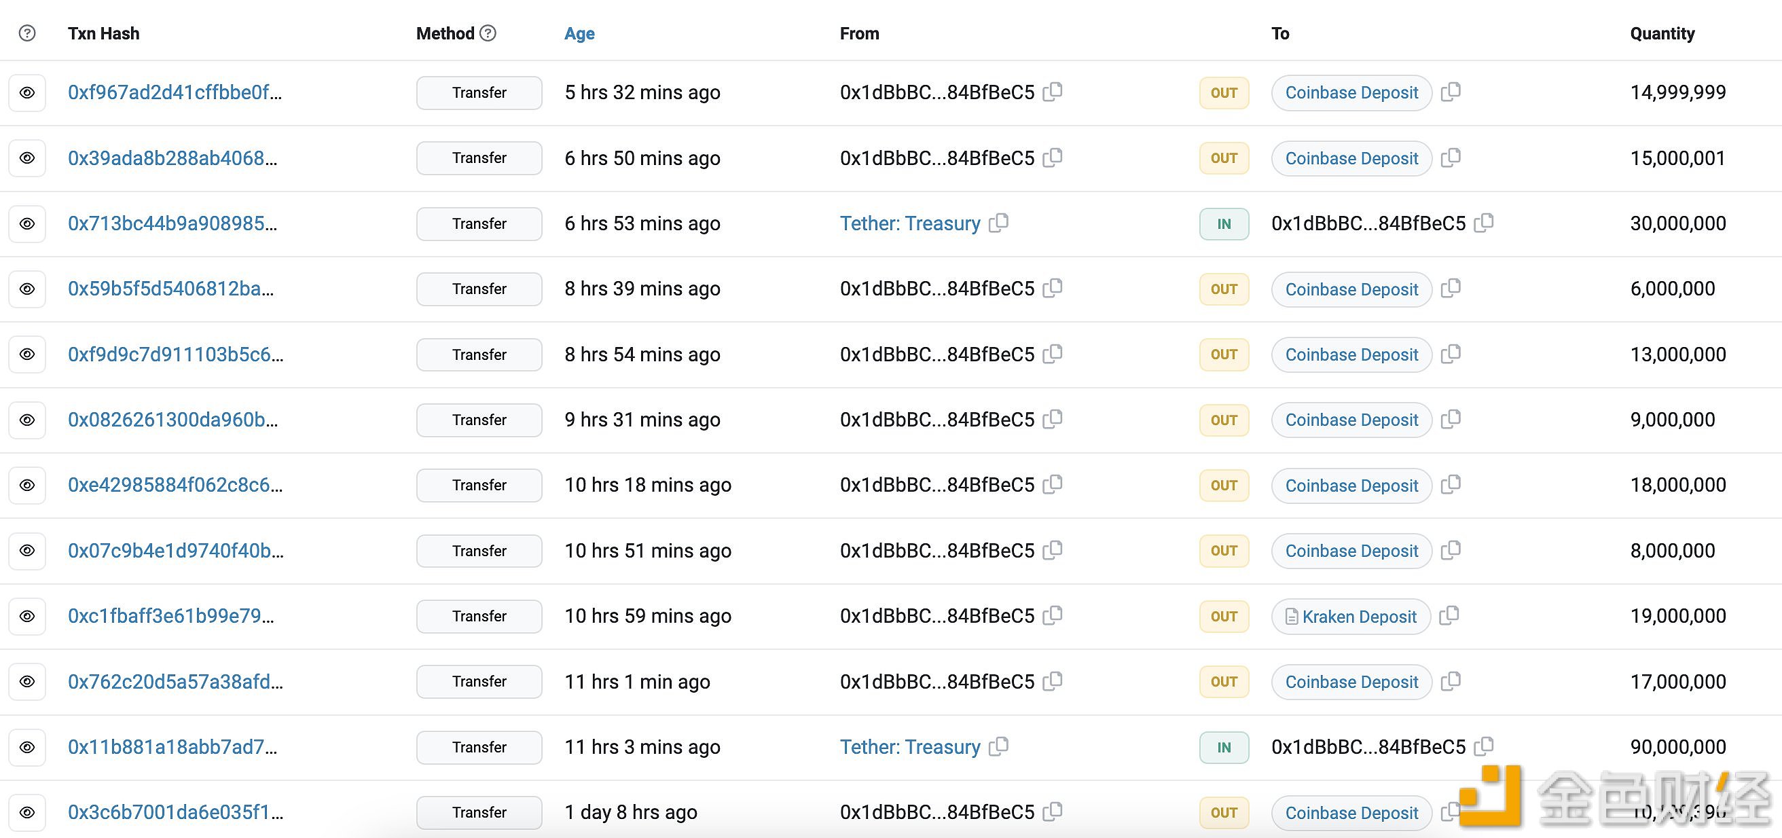Select quantity 19,000,000 cell
The height and width of the screenshot is (838, 1782).
[x=1678, y=616]
